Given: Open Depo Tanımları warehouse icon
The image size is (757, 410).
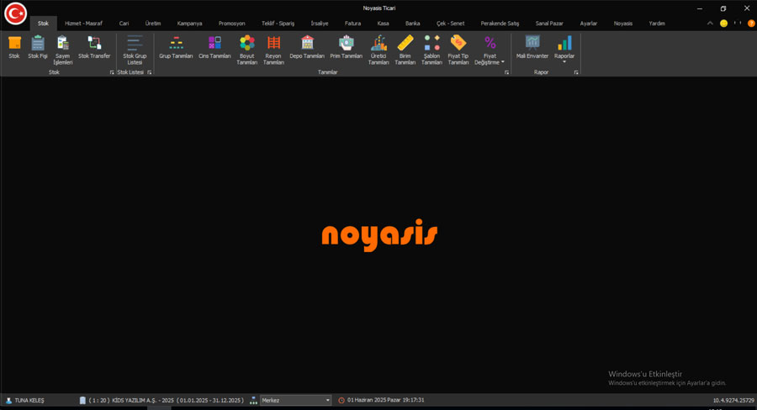Looking at the screenshot, I should point(307,43).
